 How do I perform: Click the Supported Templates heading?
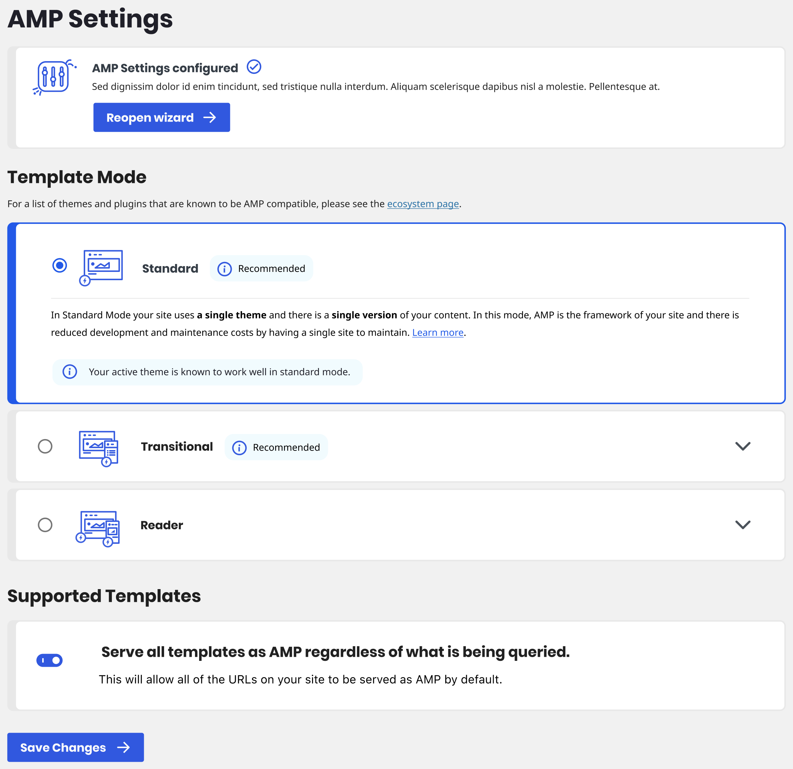tap(104, 596)
